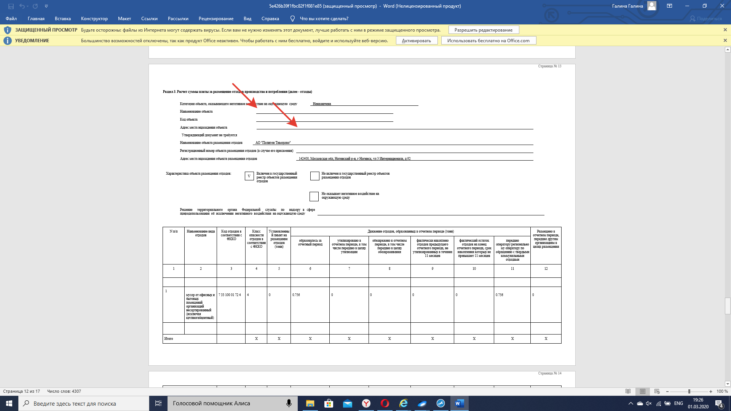Toggle checkbox 'Включен в государственный реестр'
Image resolution: width=731 pixels, height=411 pixels.
coord(249,176)
